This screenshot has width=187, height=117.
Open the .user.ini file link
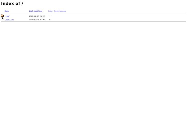coord(9,19)
